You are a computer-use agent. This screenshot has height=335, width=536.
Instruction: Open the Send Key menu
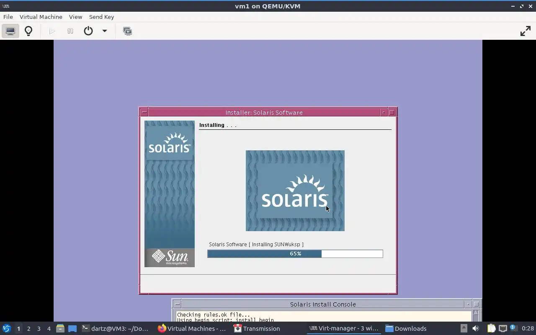point(101,17)
